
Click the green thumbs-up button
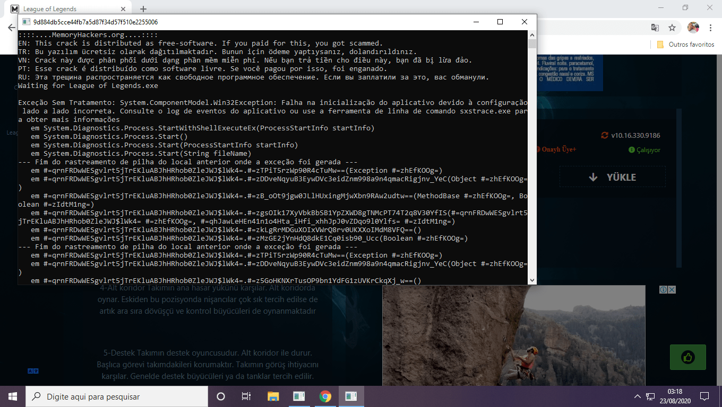688,357
